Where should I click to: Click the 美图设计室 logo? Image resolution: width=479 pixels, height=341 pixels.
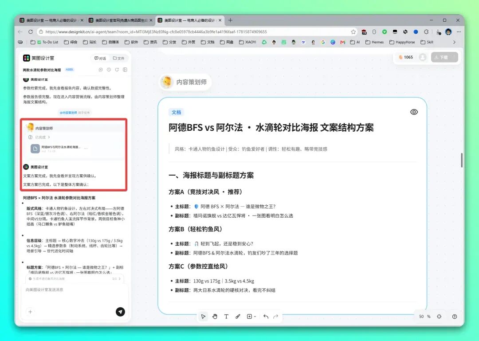tap(39, 58)
